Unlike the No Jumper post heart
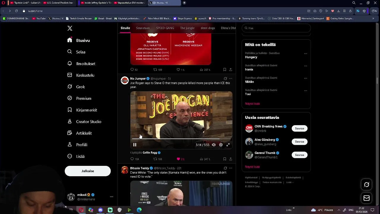The height and width of the screenshot is (214, 380). pyautogui.click(x=180, y=159)
